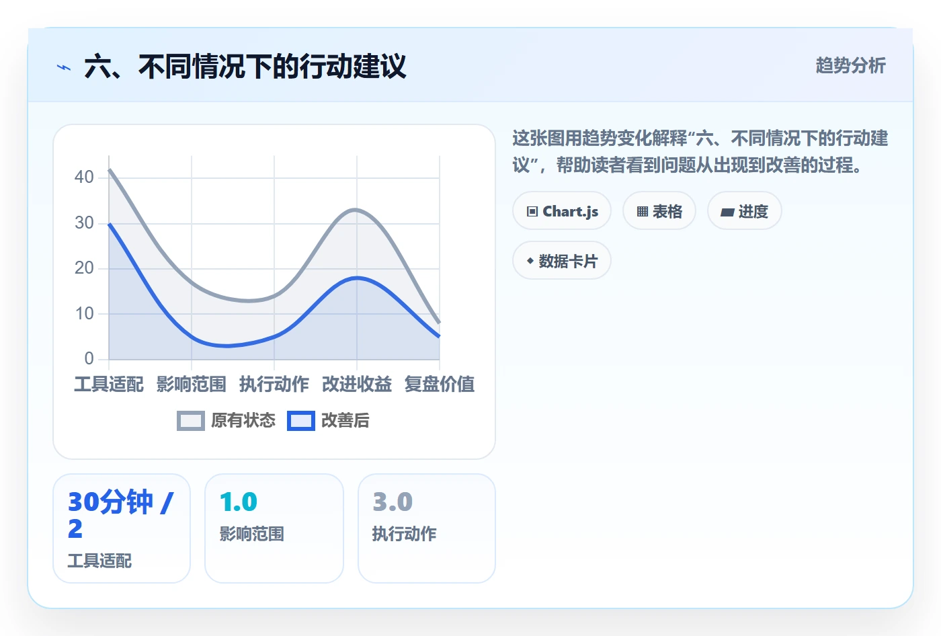Select the Chart.js tag chip
The height and width of the screenshot is (636, 941).
click(x=562, y=211)
